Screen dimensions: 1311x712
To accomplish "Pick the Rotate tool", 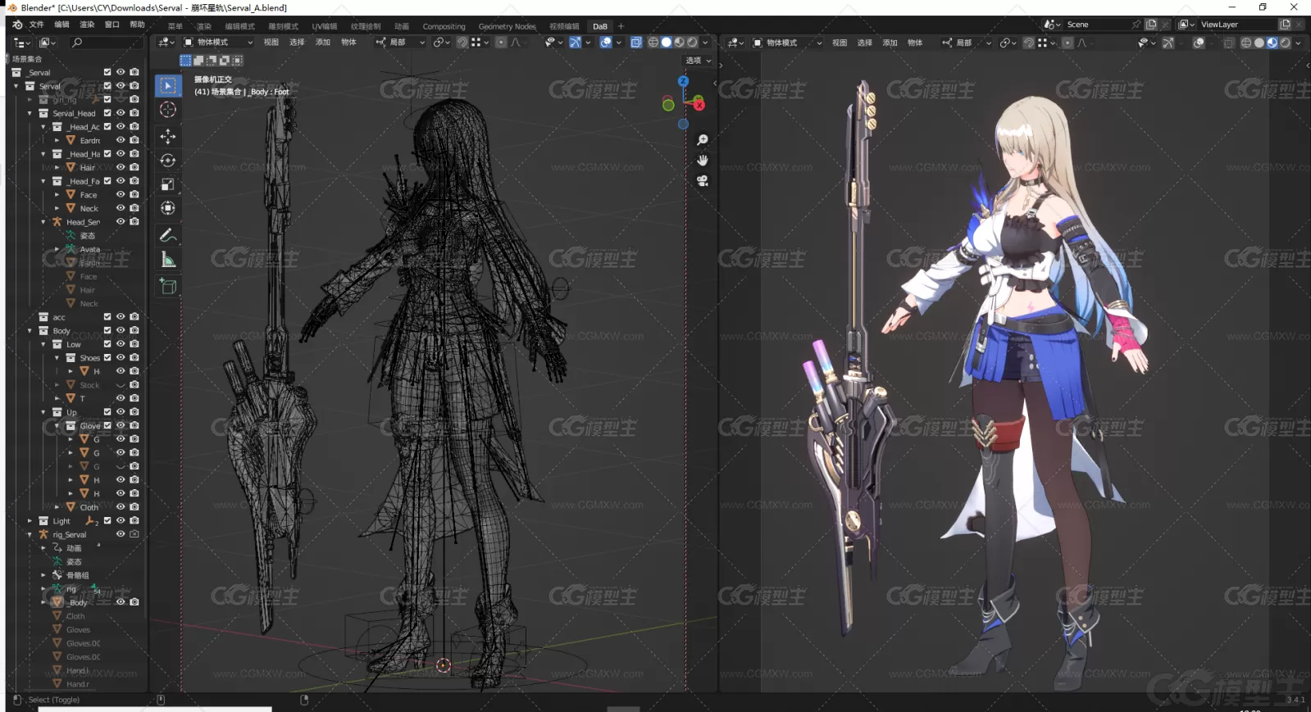I will (x=168, y=161).
